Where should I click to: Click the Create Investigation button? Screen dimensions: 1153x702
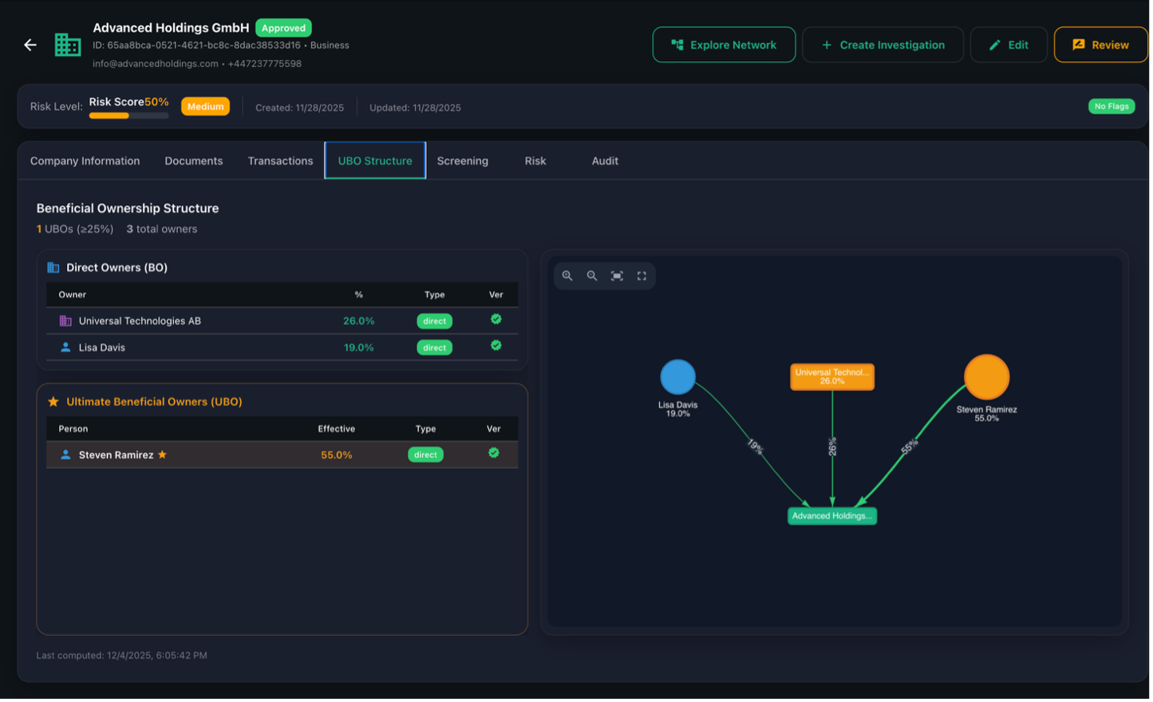[883, 45]
